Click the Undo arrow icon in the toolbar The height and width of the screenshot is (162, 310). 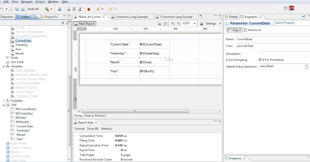[x=110, y=8]
